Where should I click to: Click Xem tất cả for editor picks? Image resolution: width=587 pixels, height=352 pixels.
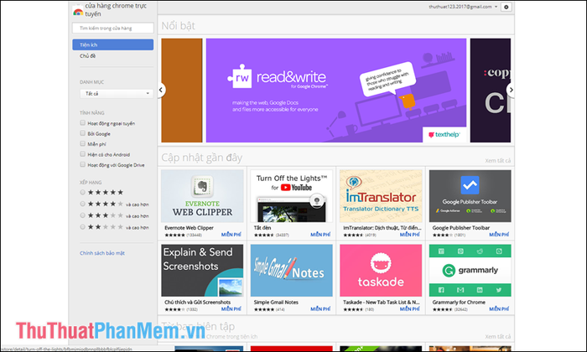point(498,337)
